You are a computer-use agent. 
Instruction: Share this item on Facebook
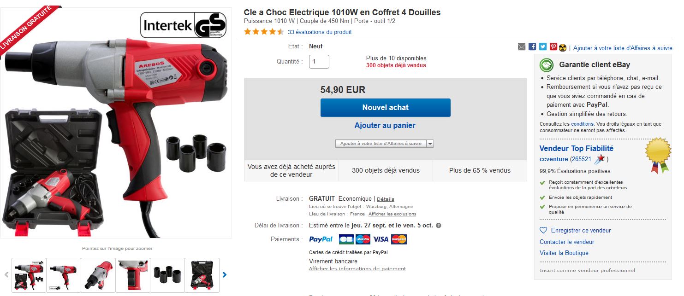point(532,47)
